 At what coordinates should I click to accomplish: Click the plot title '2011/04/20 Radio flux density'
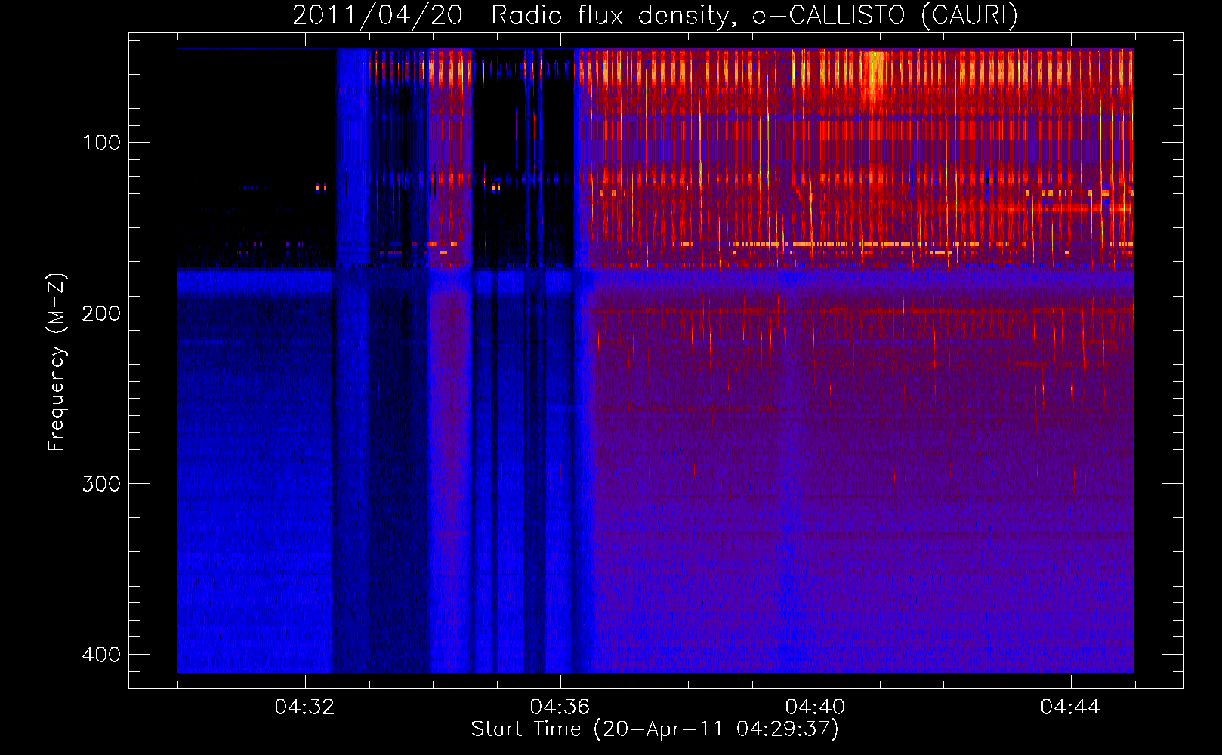click(x=514, y=15)
